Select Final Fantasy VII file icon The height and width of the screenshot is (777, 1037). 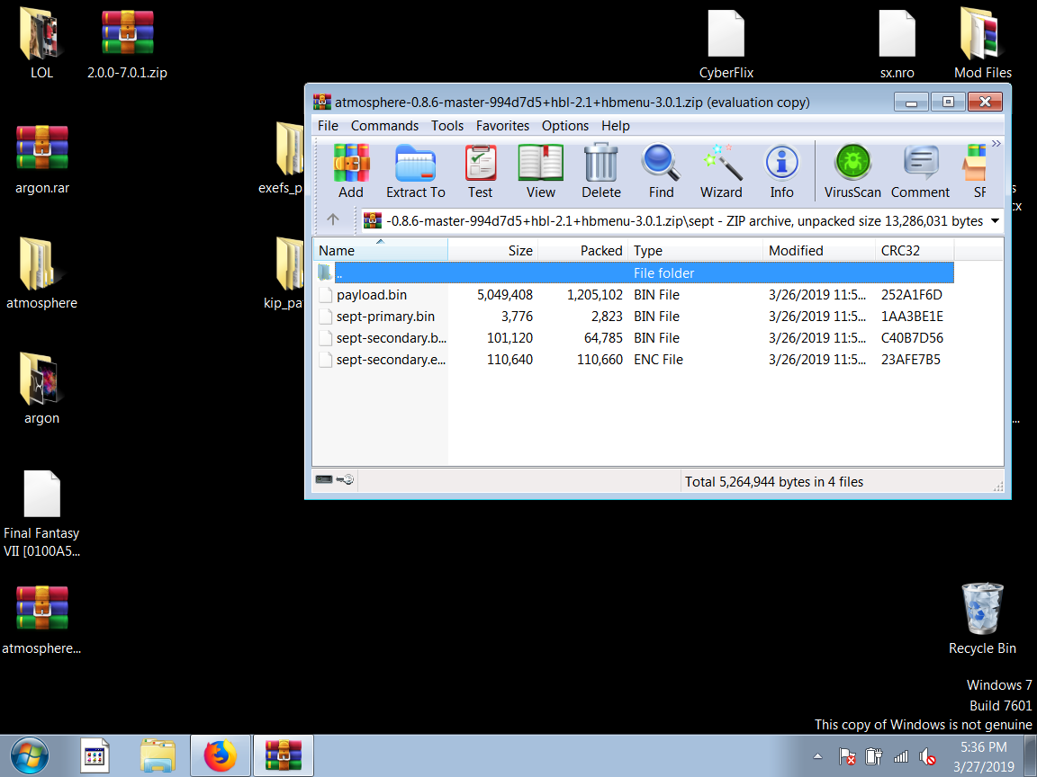click(x=41, y=514)
